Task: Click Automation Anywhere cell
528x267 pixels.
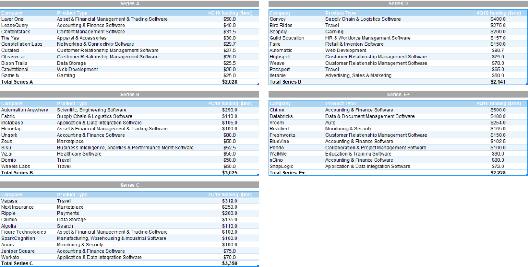Action: (25, 110)
